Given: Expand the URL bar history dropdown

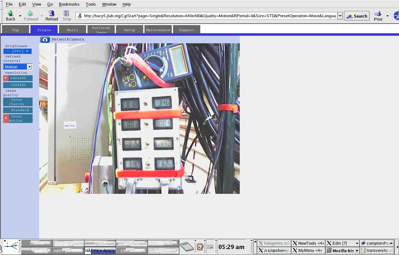Looking at the screenshot, I should tap(340, 16).
